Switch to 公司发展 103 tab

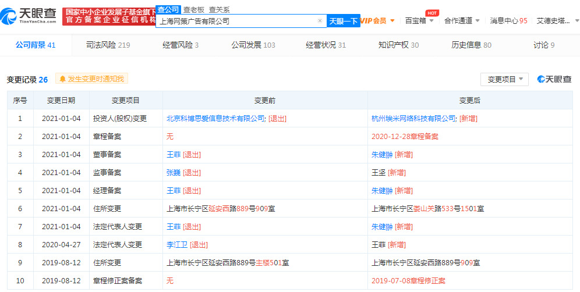pyautogui.click(x=253, y=45)
